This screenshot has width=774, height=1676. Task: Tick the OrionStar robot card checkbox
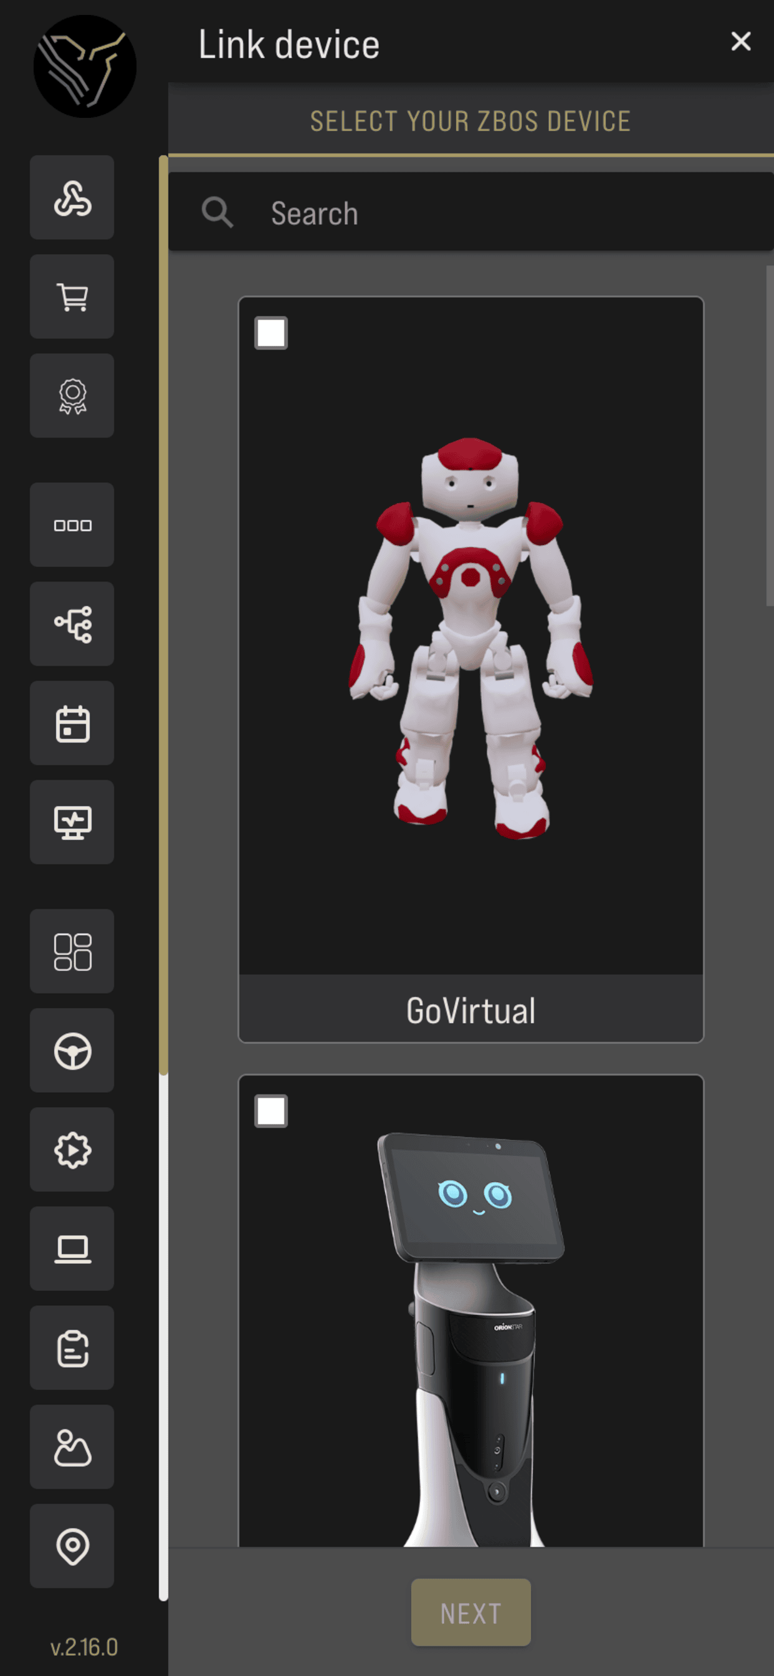point(271,1111)
